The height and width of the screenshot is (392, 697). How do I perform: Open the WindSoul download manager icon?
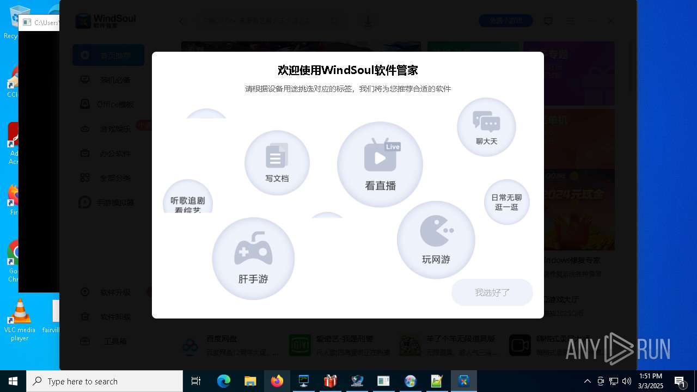368,21
